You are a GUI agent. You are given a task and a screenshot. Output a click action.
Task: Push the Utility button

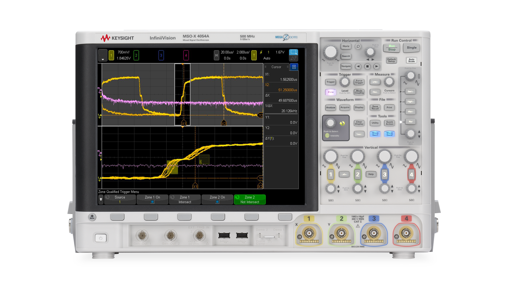[x=375, y=123]
